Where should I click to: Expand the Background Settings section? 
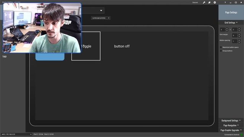coord(231,121)
